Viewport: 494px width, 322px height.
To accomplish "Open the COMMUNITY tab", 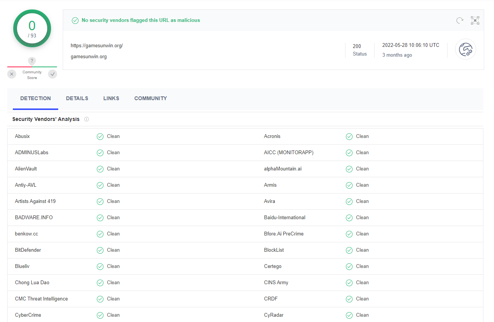I will 150,98.
